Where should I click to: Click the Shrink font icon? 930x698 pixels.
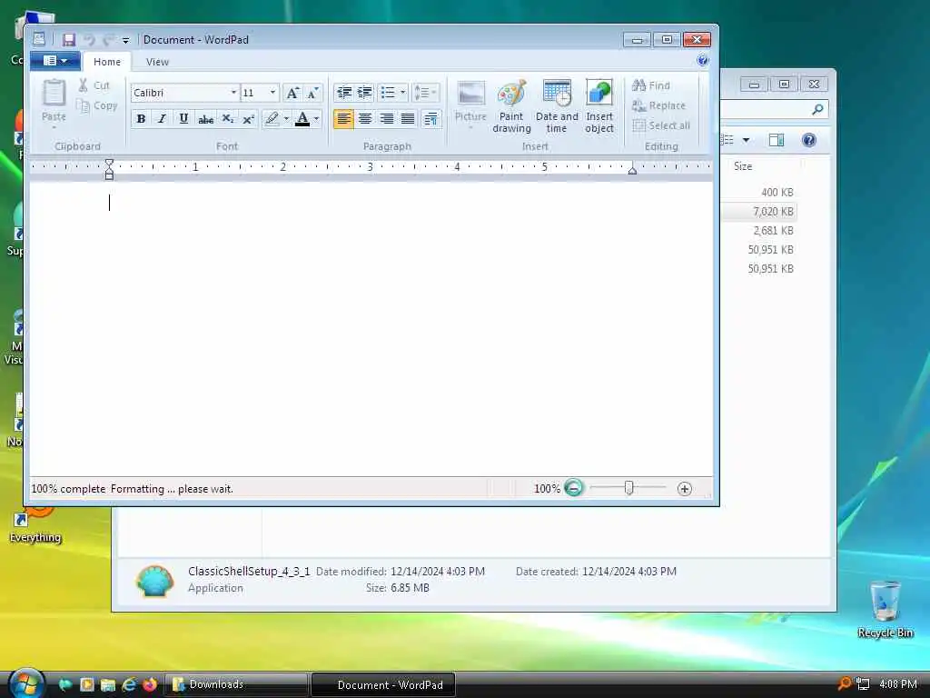(x=312, y=94)
